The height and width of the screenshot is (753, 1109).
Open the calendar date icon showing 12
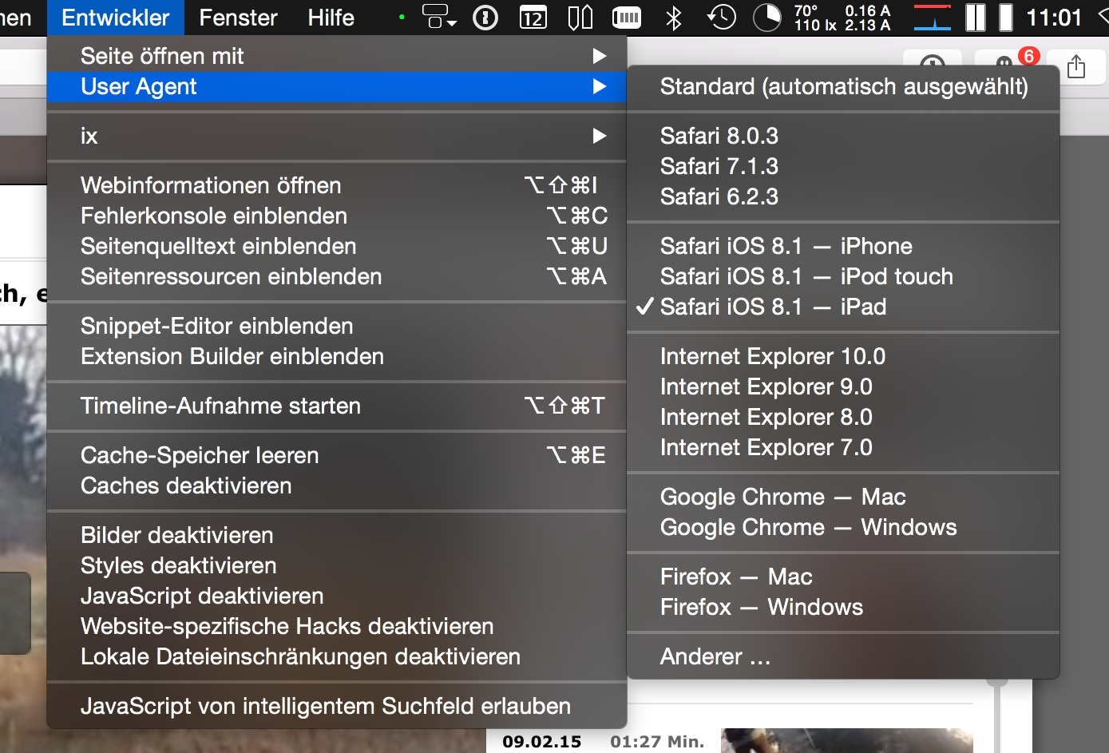click(x=533, y=17)
